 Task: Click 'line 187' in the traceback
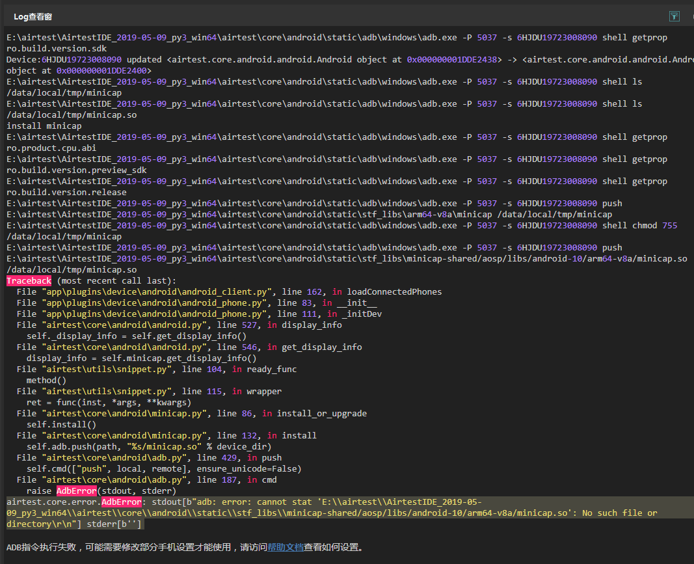pos(217,480)
